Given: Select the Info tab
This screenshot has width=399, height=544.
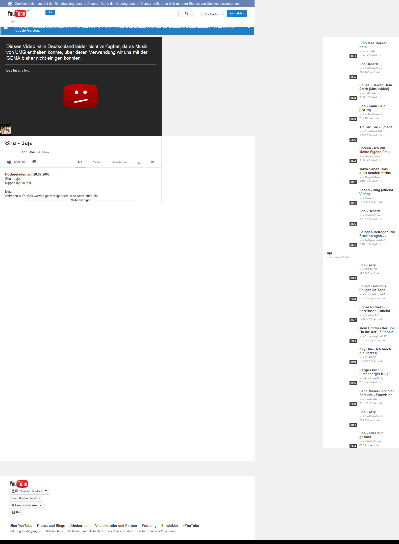Looking at the screenshot, I should click(81, 162).
